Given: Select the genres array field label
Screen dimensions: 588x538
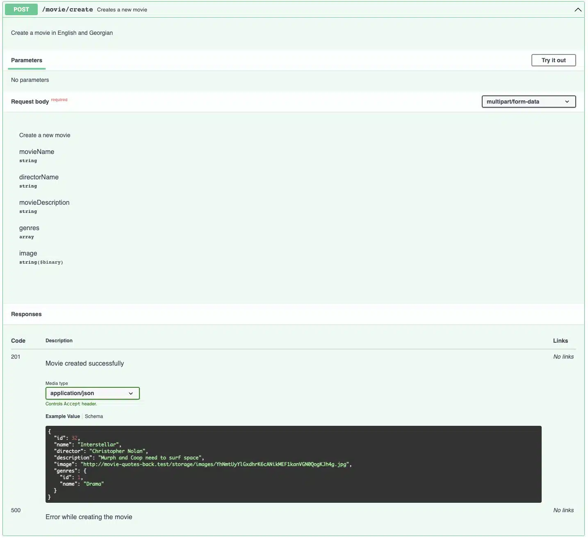Looking at the screenshot, I should [29, 228].
